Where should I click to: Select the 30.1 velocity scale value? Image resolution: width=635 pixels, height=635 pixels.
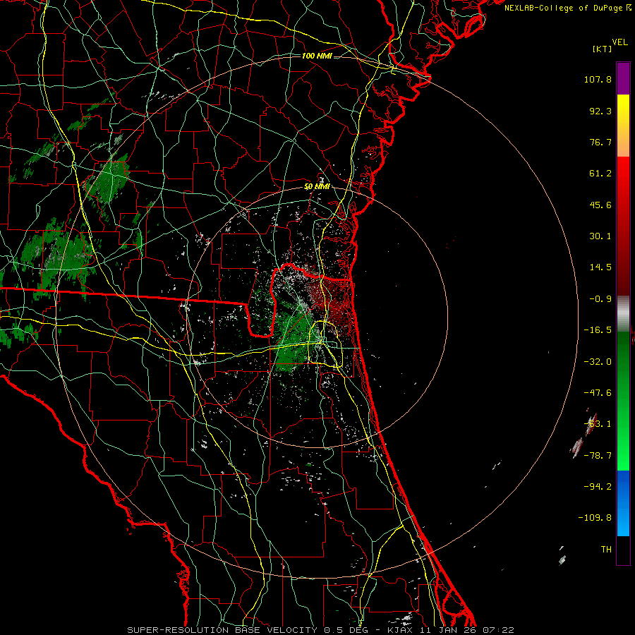pyautogui.click(x=600, y=236)
